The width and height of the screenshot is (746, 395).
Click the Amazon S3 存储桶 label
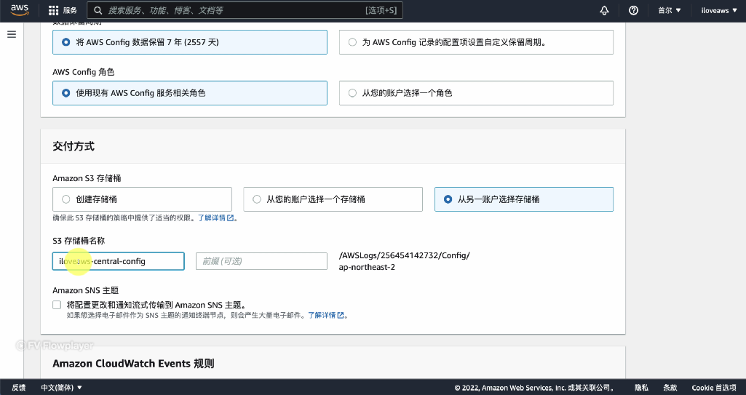point(87,178)
